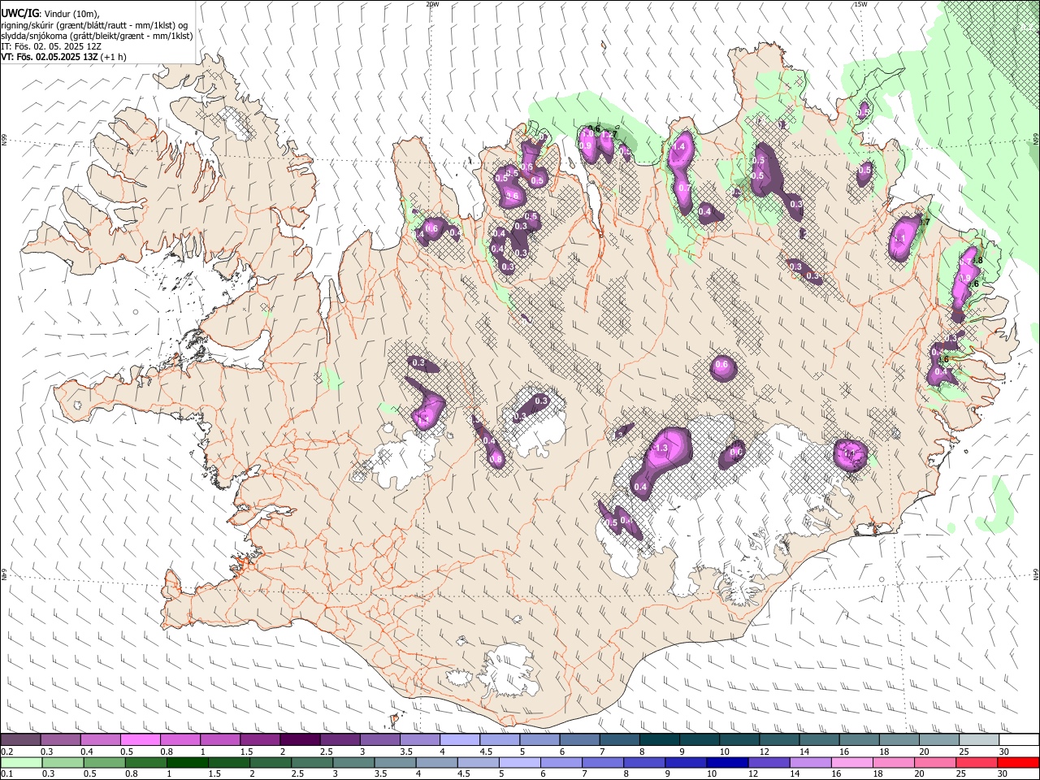Click violet bottom legend swatch 12 to 14
Viewport: 1040px width, 780px height.
(768, 762)
